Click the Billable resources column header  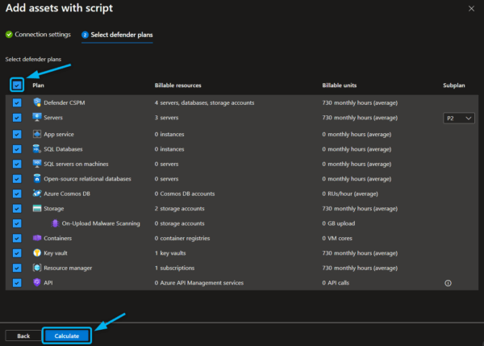pyautogui.click(x=177, y=85)
